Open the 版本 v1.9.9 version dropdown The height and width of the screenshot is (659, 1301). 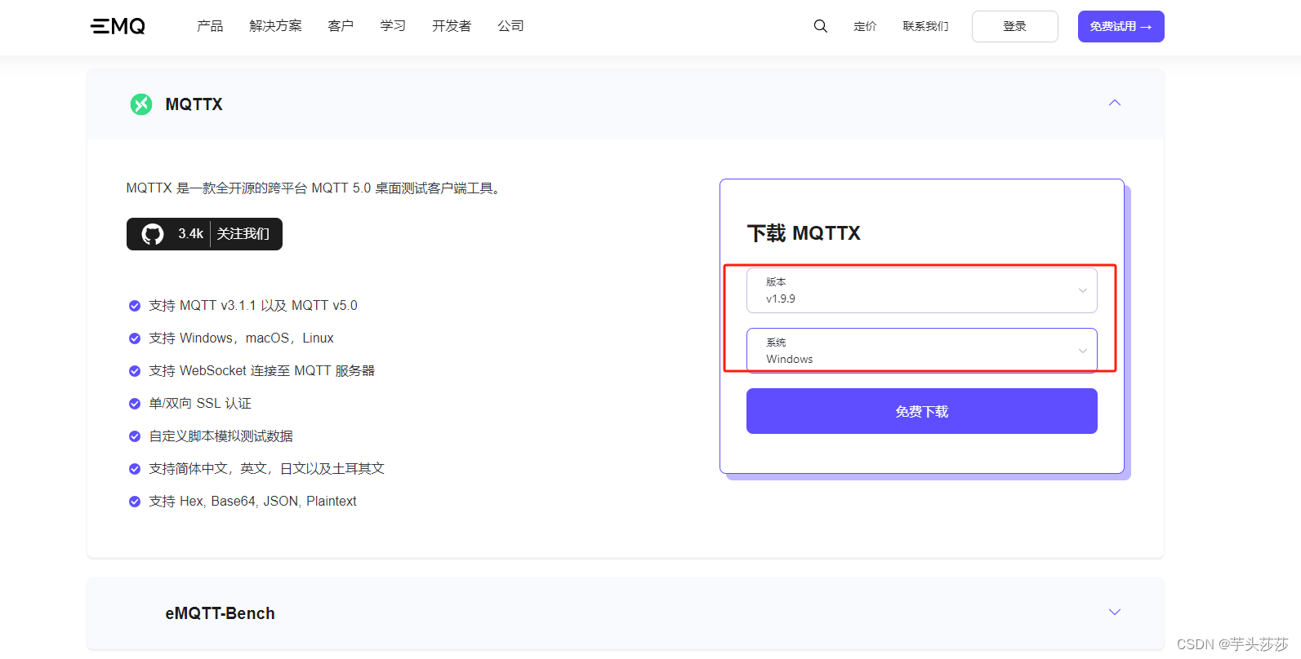(922, 290)
